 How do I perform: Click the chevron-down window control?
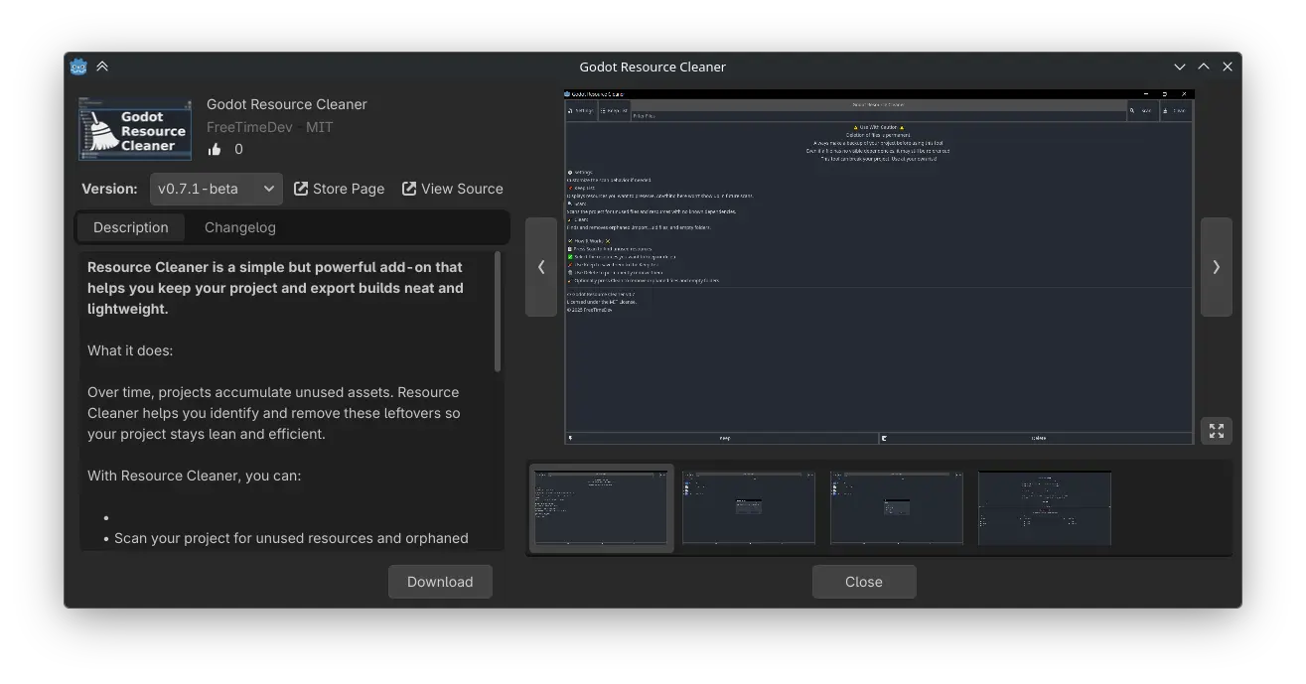point(1179,66)
